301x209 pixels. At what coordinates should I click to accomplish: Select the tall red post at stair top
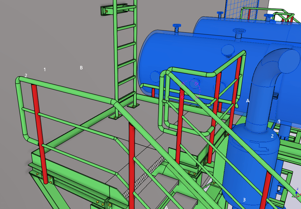[132, 162]
